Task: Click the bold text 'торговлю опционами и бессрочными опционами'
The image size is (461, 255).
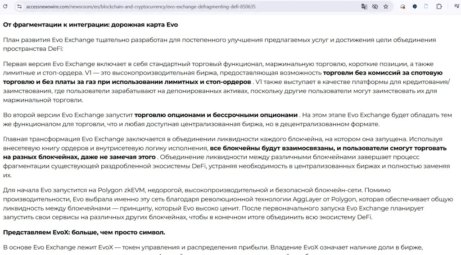Action: tap(216, 115)
